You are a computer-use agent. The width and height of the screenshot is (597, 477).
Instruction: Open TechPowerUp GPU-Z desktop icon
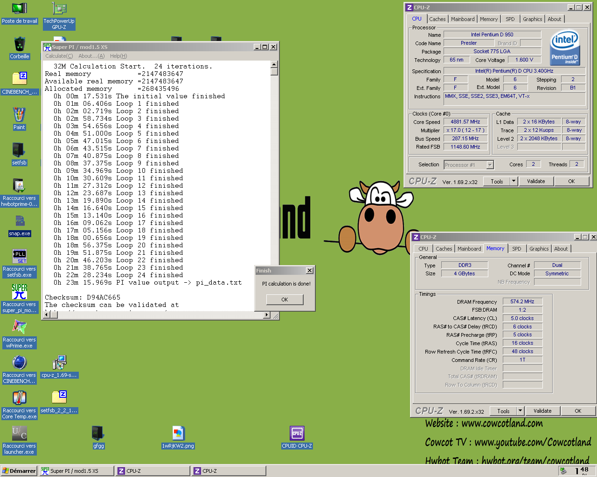(x=59, y=16)
